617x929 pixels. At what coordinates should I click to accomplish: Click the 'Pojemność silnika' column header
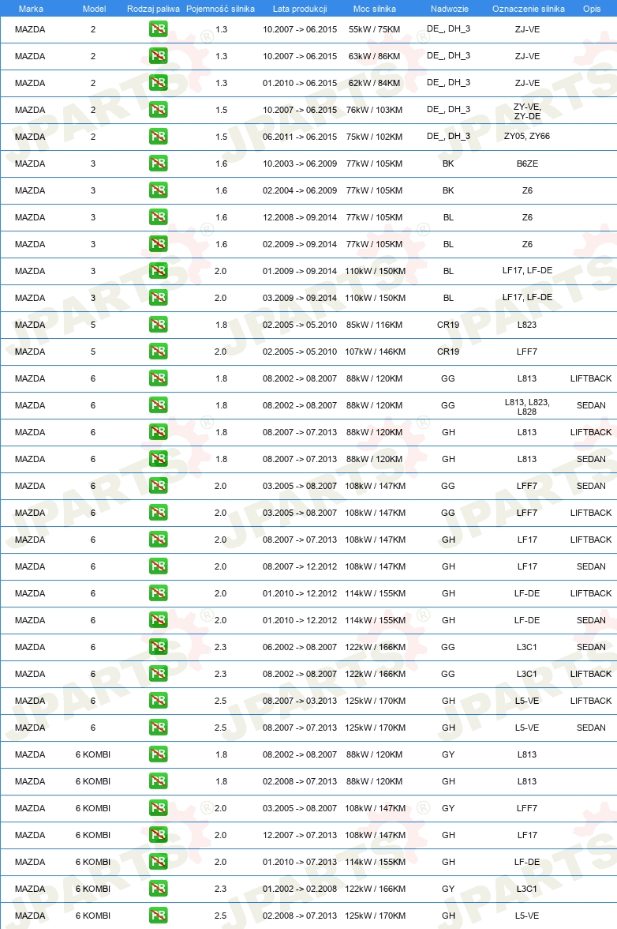[x=221, y=9]
